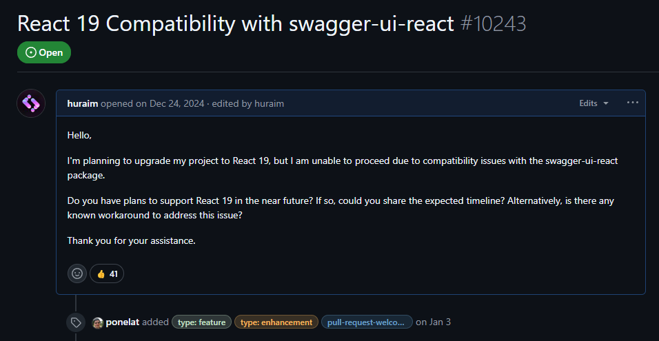Click the React 19 Compatibility issue title

(x=235, y=23)
